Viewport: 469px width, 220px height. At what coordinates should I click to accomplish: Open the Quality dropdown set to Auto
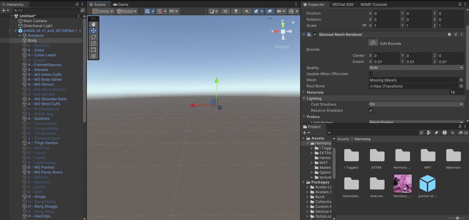pyautogui.click(x=416, y=68)
